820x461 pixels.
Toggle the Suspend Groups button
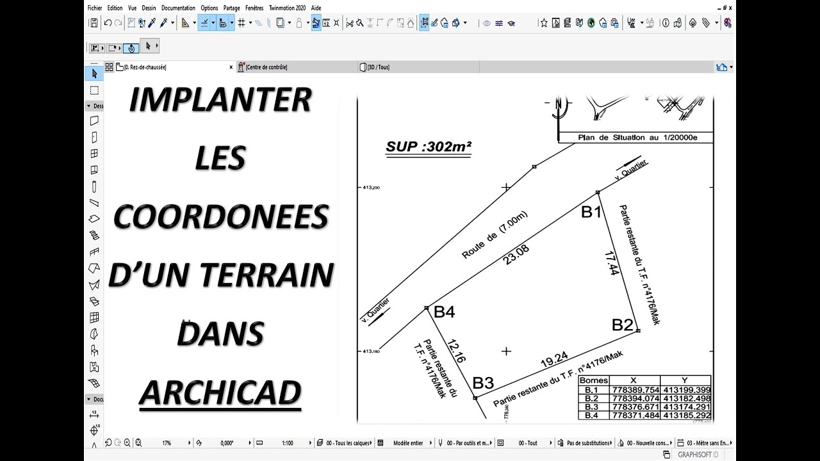[x=424, y=23]
